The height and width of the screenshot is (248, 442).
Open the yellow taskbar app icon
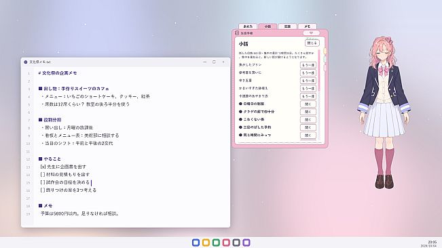coord(206,243)
